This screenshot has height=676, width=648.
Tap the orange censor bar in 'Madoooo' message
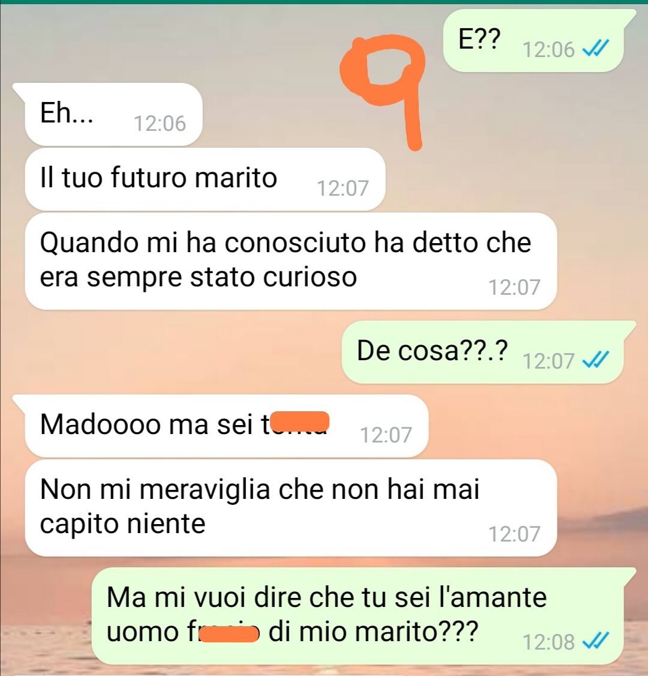(301, 421)
